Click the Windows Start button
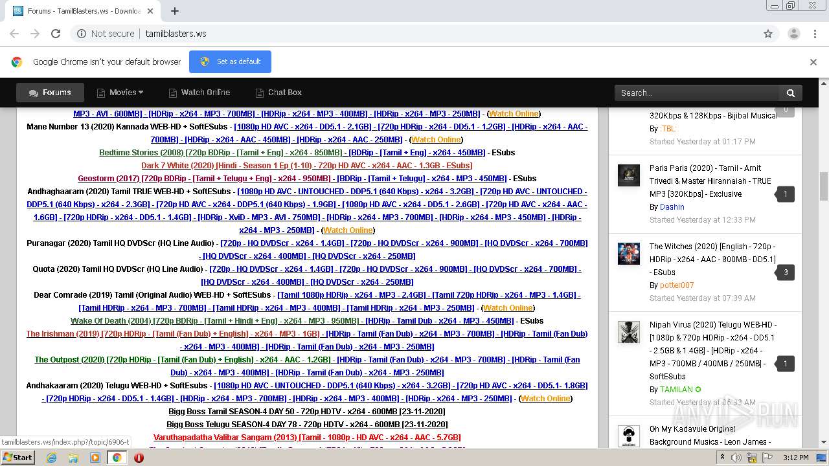The image size is (829, 466). point(18,457)
